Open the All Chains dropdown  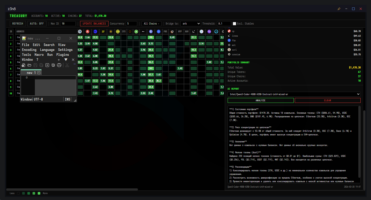151,24
